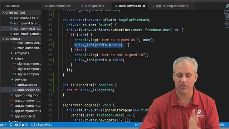Select auth.service.ts in Open Editors list
The image size is (229, 129).
point(21,29)
